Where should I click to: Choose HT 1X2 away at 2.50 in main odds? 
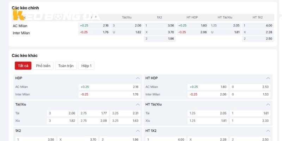[x=258, y=39]
